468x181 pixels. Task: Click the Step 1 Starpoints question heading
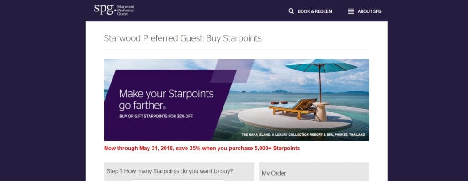point(170,171)
